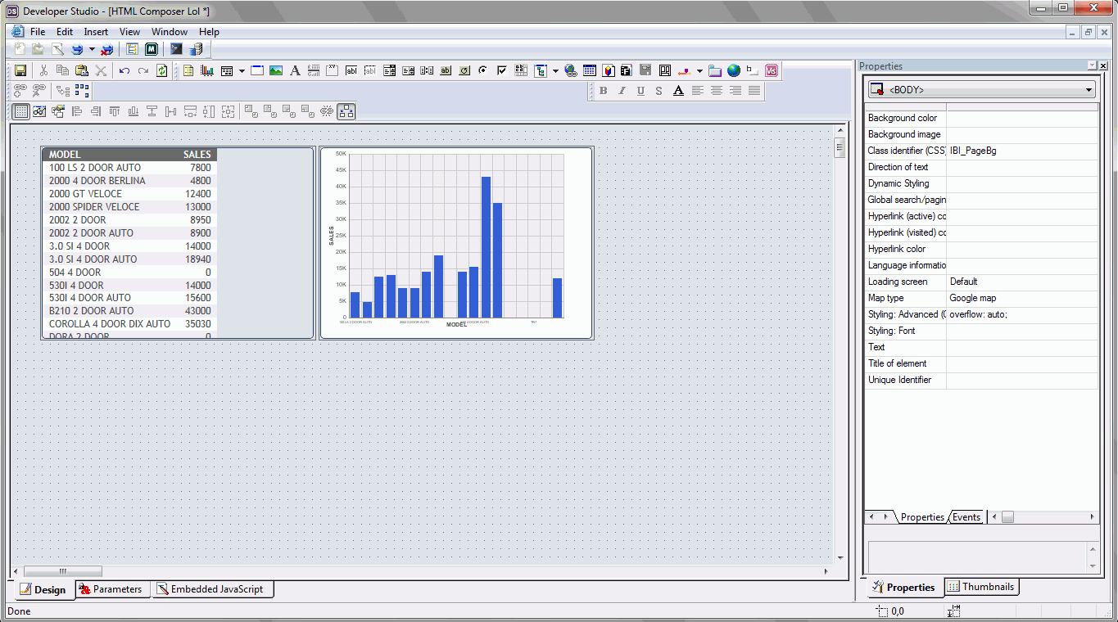Open the BODY element dropdown in Properties

[1089, 90]
